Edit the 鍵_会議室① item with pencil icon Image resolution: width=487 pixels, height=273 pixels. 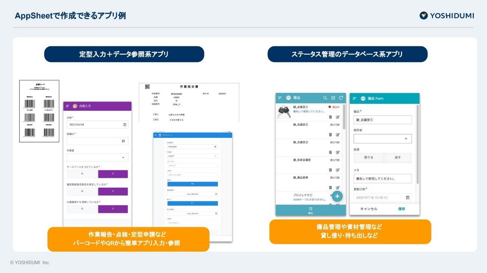338,117
